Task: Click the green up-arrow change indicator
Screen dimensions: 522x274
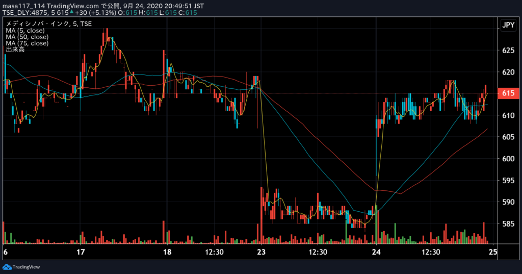Action: coord(71,12)
